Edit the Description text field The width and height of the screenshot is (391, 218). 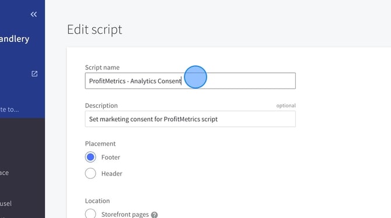pyautogui.click(x=190, y=119)
